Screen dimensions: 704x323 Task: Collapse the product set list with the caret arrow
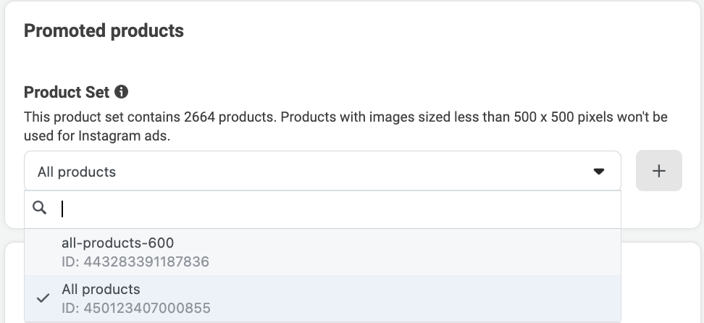click(x=598, y=171)
